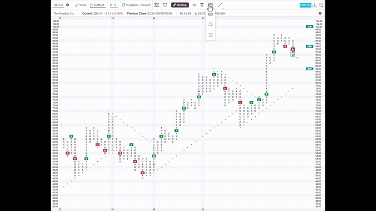Viewport: 376px width, 211px height.
Task: Open the Default chart type dropdown
Action: (x=97, y=5)
